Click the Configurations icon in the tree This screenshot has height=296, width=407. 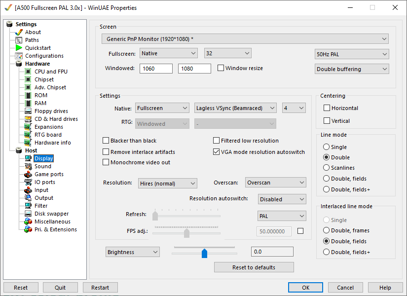click(19, 56)
